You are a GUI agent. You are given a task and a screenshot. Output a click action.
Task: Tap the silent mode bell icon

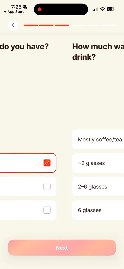point(25,7)
